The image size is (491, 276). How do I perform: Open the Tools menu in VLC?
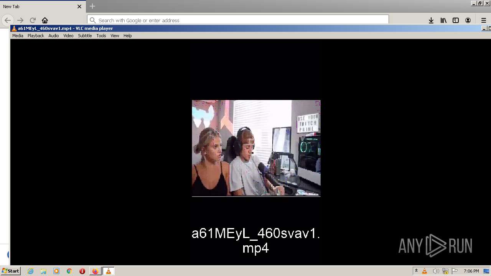(x=101, y=36)
